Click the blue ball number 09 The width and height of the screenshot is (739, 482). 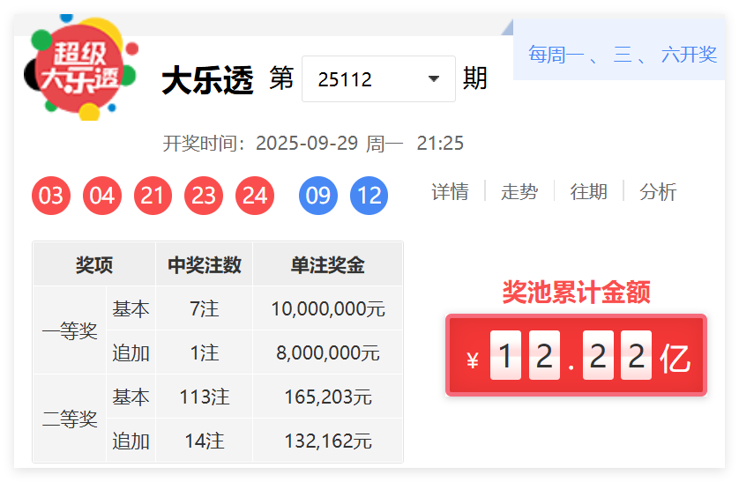point(318,196)
